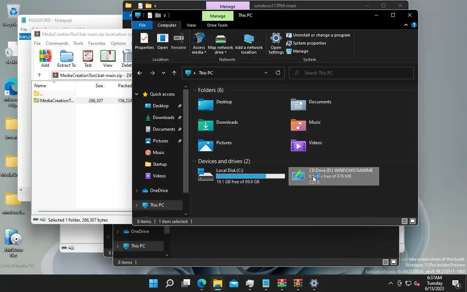This screenshot has height=292, width=467.
Task: Click the Open ribbon icon
Action: tap(162, 42)
